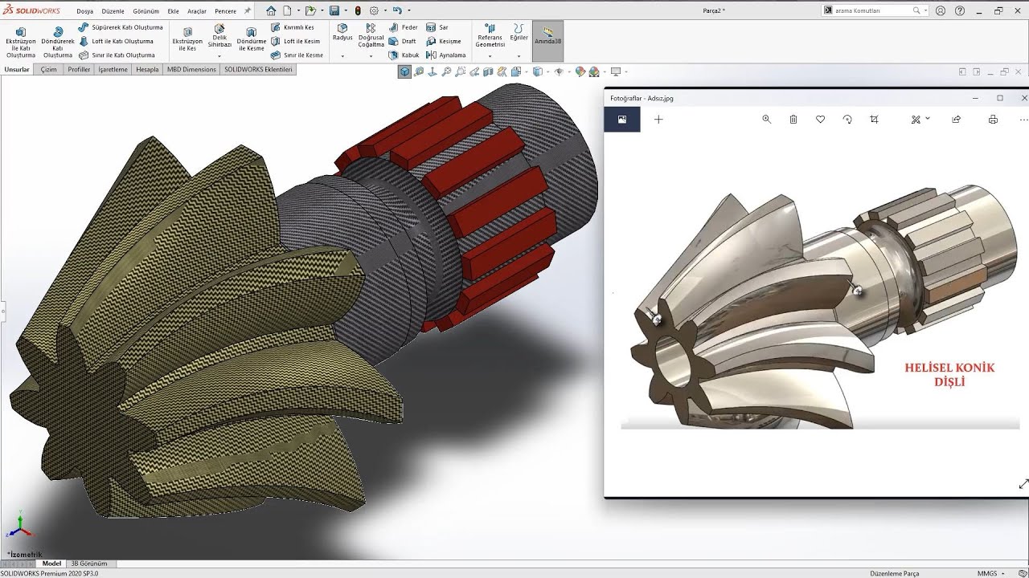The image size is (1029, 578).
Task: Open the SOLIDWORKS help question icon
Action: pos(959,10)
